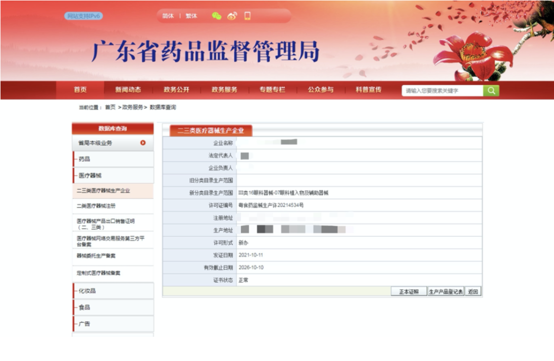Open 生产产品登记表 button
554x361 pixels.
[445, 292]
